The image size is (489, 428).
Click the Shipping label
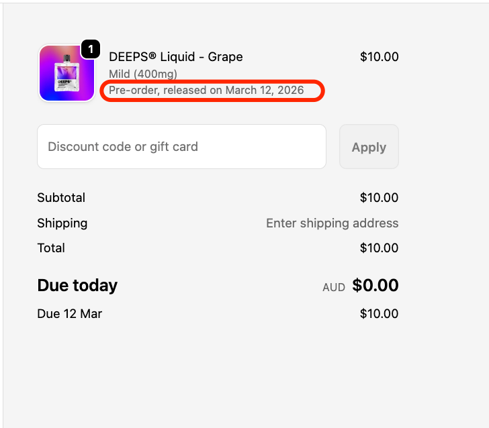point(62,223)
